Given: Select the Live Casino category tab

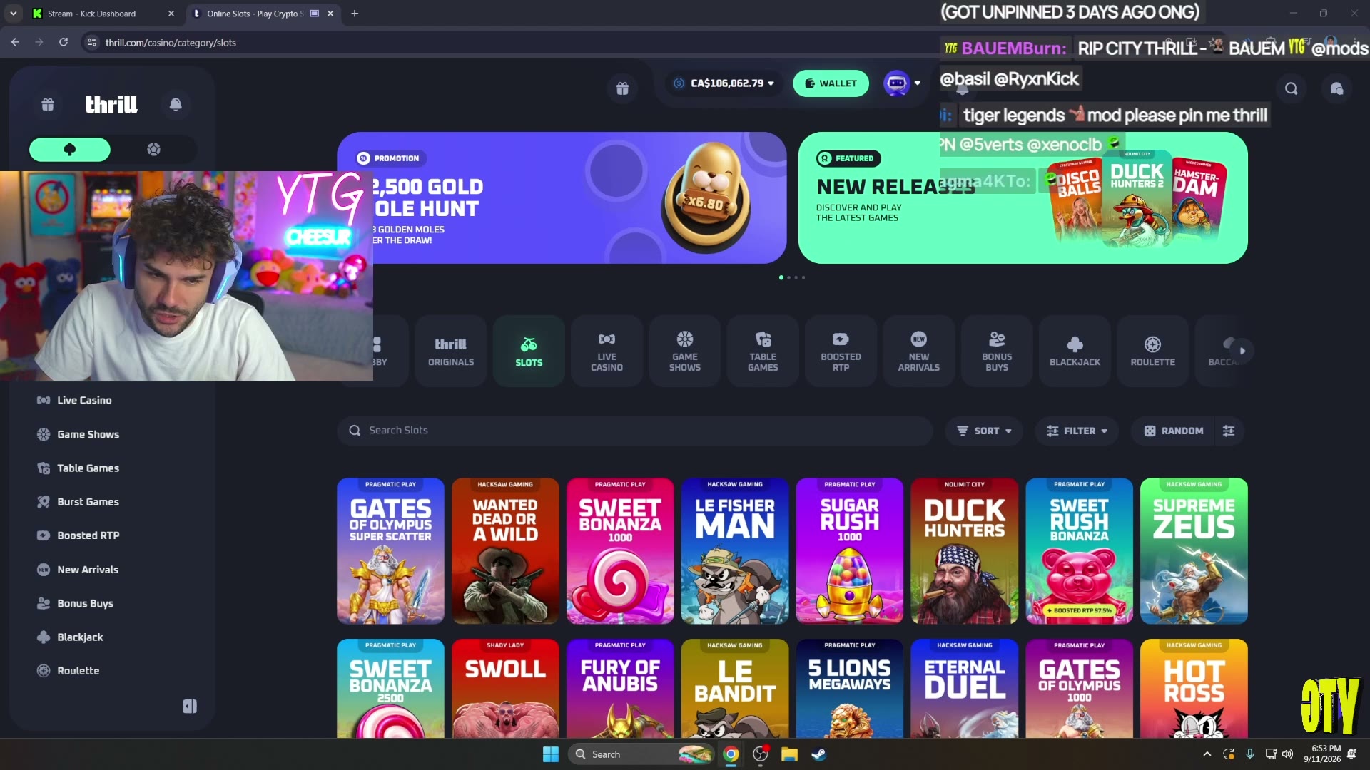Looking at the screenshot, I should (x=607, y=351).
